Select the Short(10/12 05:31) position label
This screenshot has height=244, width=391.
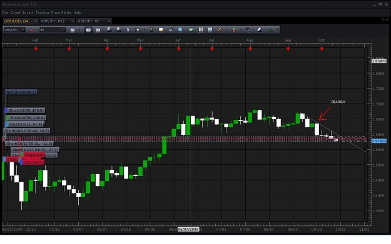point(29,144)
